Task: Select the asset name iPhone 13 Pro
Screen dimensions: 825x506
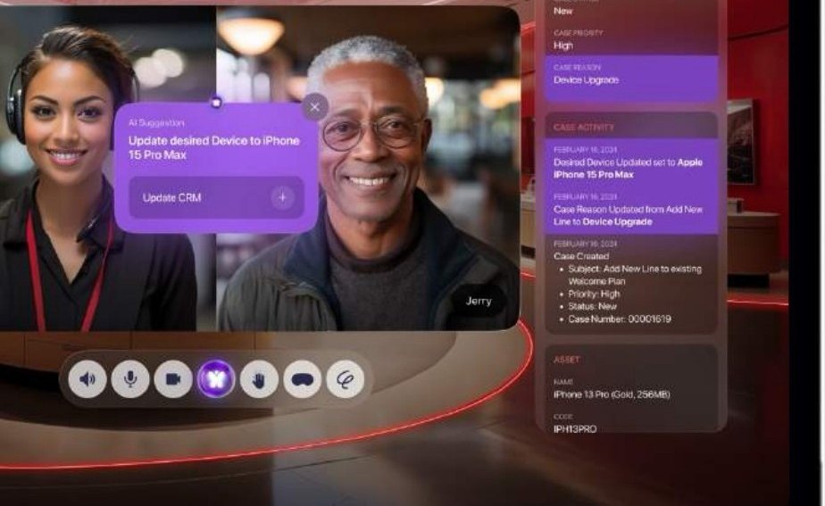Action: 612,394
